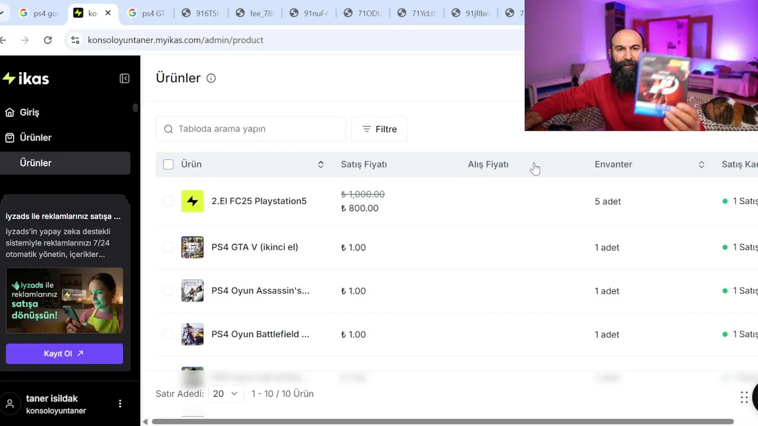Go back in browser history
The height and width of the screenshot is (426, 758).
pyautogui.click(x=3, y=40)
